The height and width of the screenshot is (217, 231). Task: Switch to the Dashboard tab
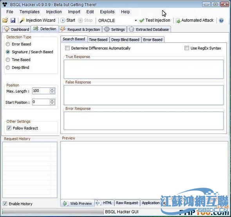tap(16, 29)
